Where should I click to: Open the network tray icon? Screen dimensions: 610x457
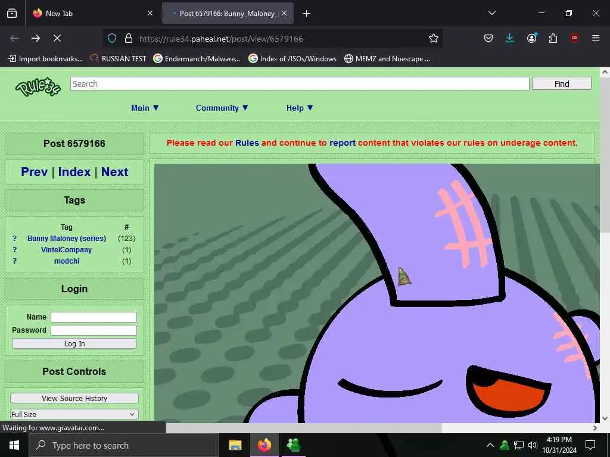(519, 445)
